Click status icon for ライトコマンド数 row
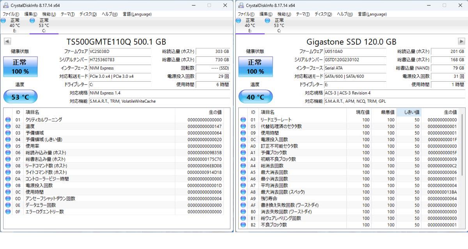 point(8,172)
